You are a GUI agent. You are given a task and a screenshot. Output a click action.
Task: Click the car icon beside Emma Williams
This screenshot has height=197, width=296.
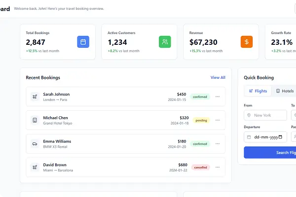tap(35, 144)
